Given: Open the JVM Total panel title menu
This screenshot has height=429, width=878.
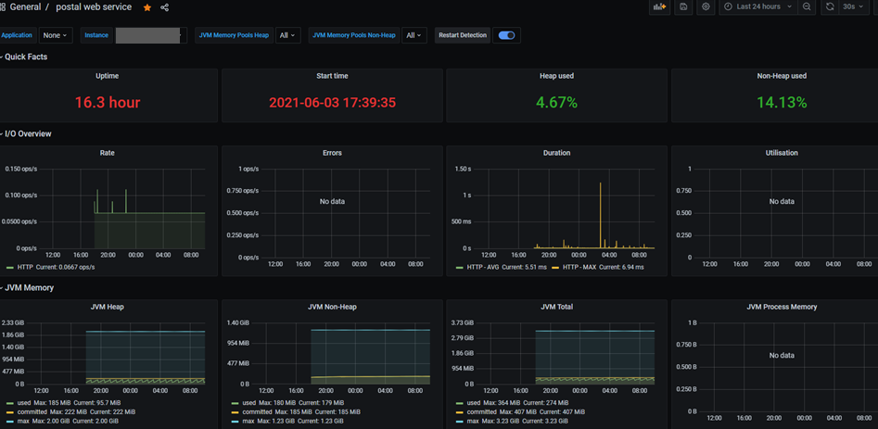Looking at the screenshot, I should coord(556,307).
